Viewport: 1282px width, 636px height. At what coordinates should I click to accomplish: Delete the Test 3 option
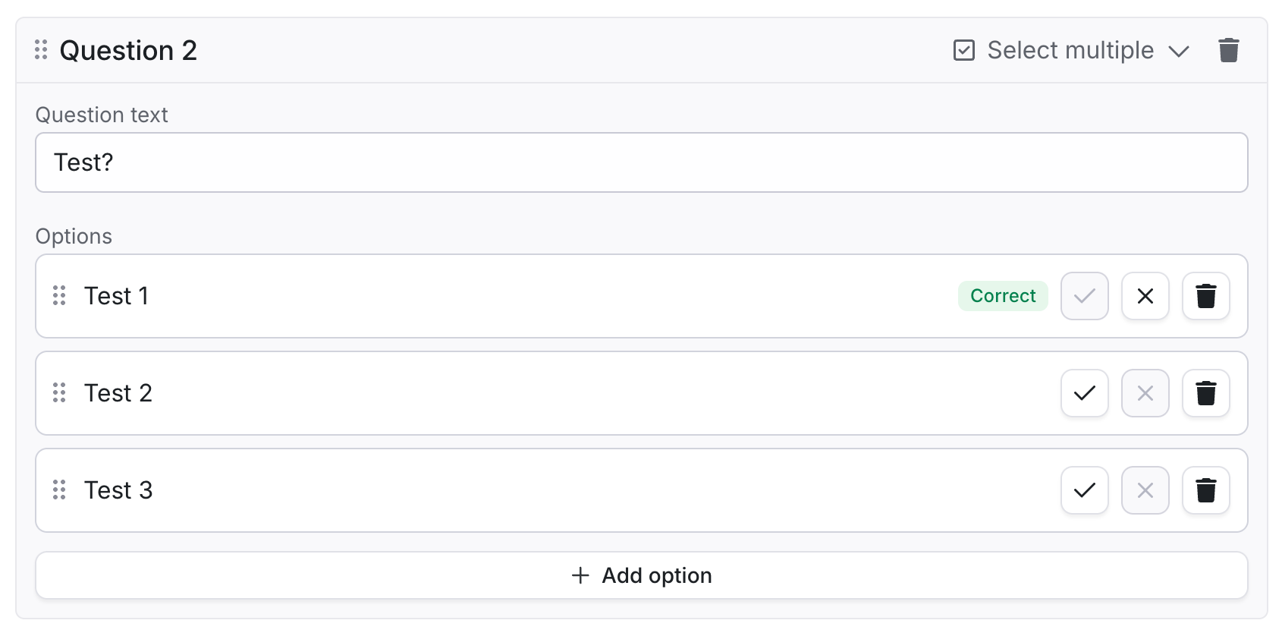click(1205, 490)
